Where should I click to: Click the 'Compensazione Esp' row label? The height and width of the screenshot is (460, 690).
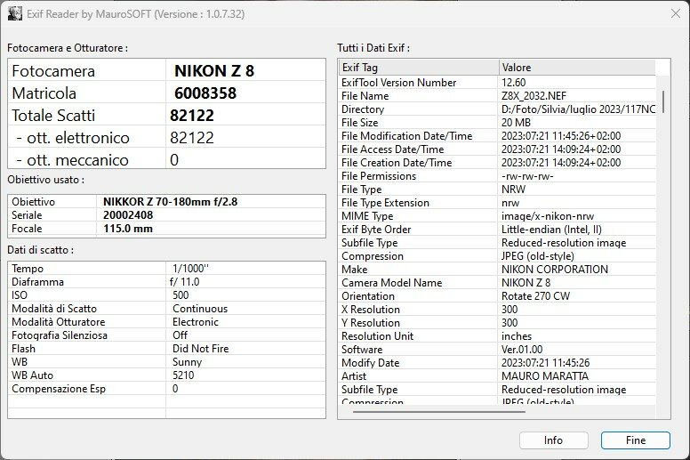pyautogui.click(x=59, y=389)
